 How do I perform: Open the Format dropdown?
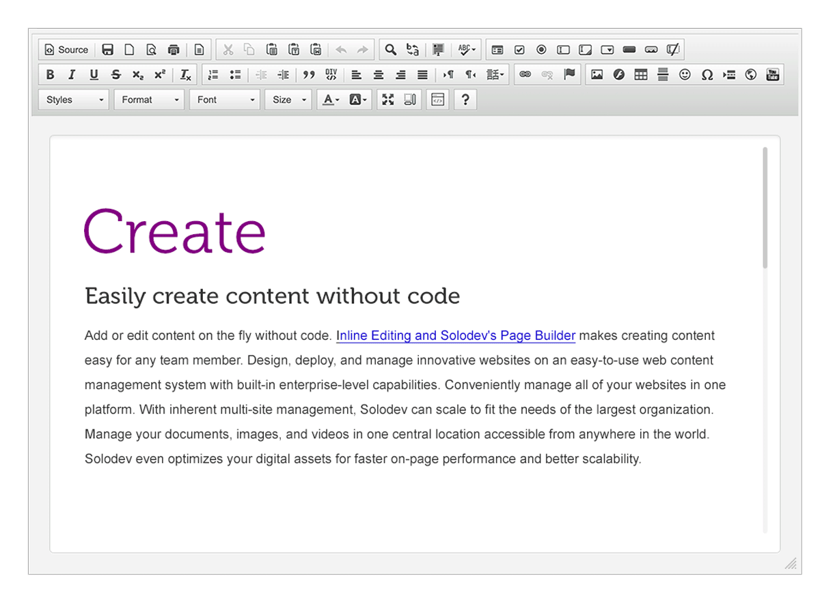click(x=149, y=100)
